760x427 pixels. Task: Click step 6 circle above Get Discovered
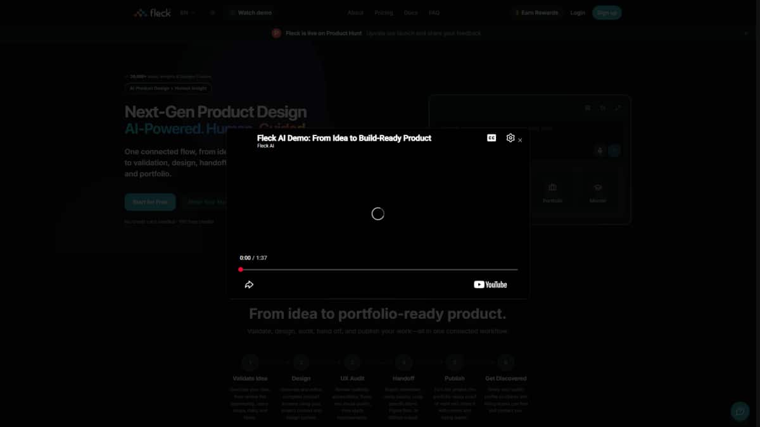[505, 362]
